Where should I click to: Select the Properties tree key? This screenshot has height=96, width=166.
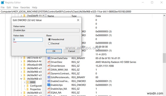(x=35, y=89)
